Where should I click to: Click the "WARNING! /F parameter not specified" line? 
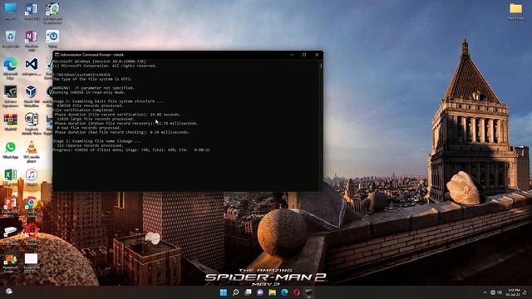coord(94,88)
